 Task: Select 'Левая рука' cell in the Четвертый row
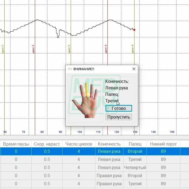point(109,167)
